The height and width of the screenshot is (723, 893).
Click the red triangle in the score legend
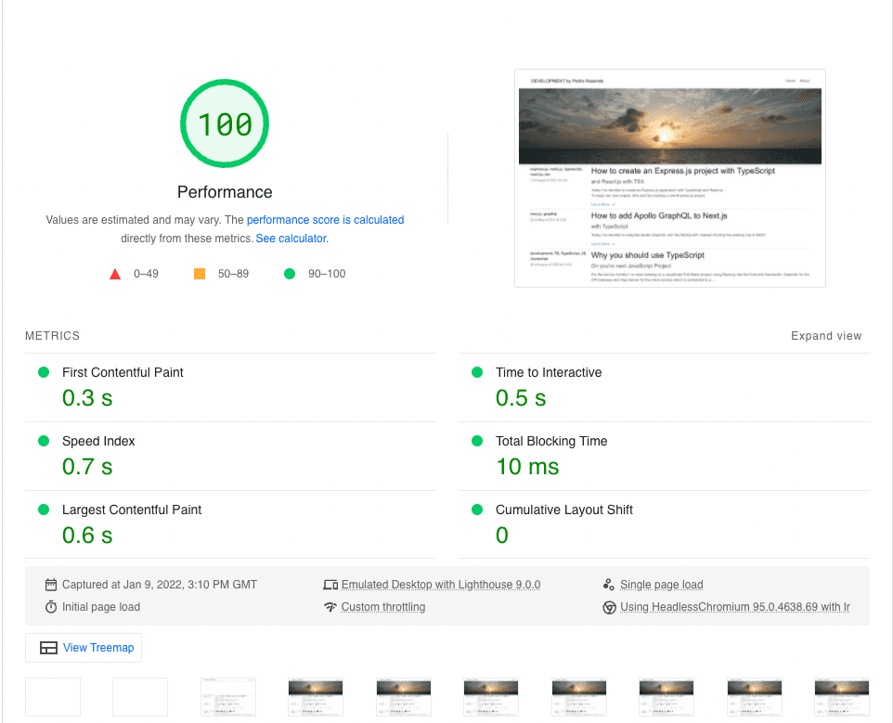[115, 273]
